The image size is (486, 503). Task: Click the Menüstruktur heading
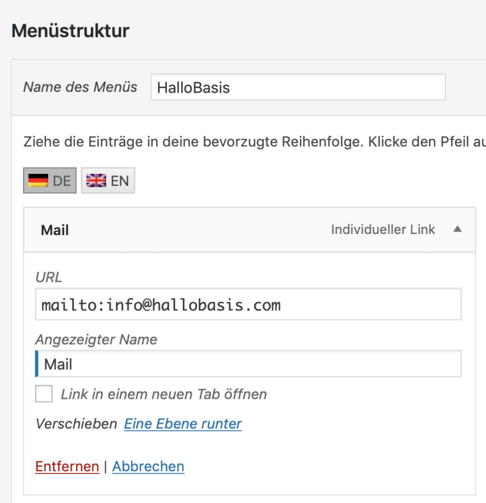point(70,30)
